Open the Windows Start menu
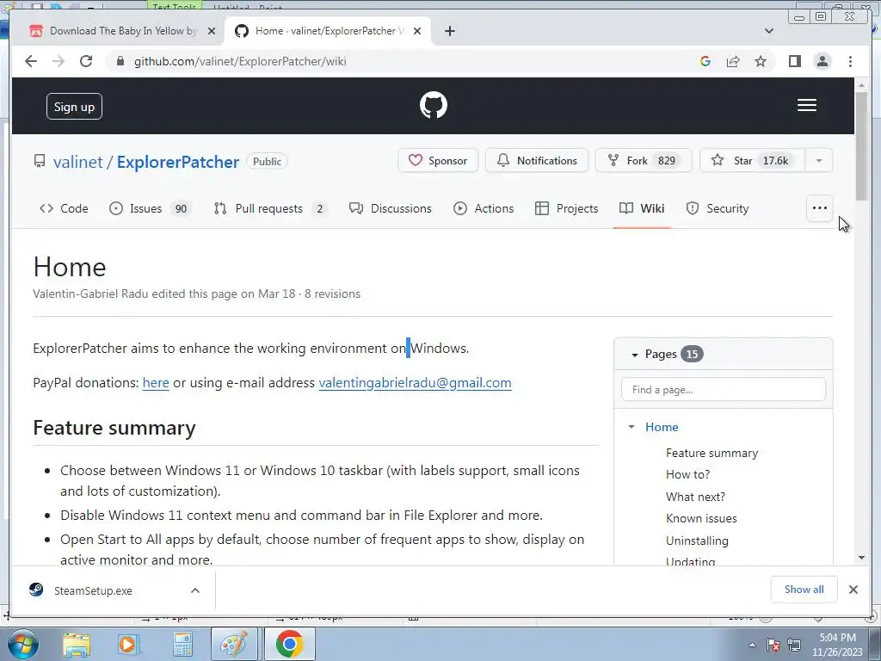881x661 pixels. 23,644
